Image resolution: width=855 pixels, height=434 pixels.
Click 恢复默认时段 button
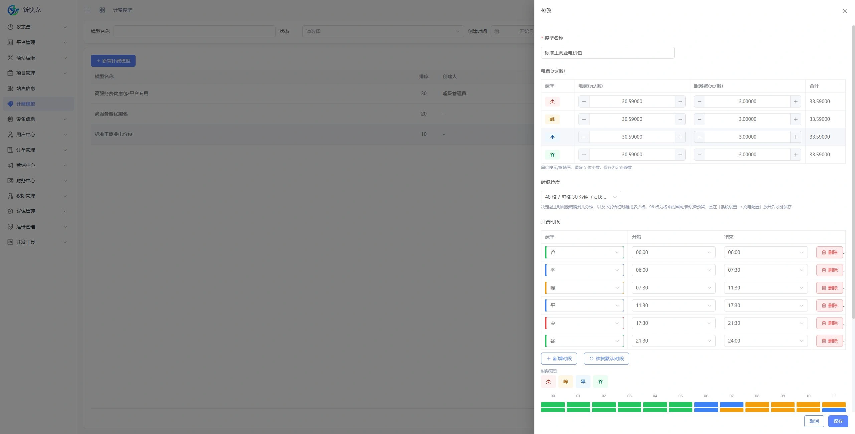(x=606, y=359)
